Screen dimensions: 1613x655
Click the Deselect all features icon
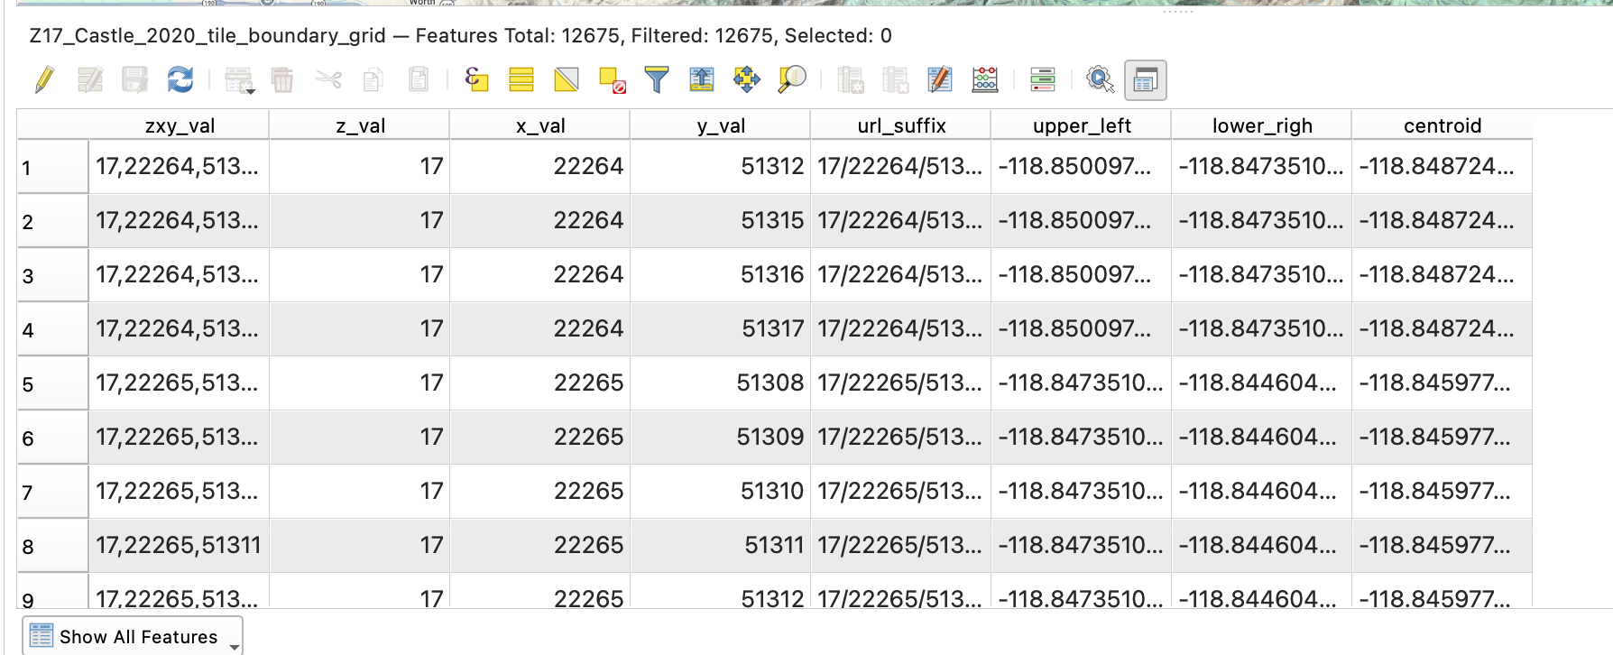(612, 80)
